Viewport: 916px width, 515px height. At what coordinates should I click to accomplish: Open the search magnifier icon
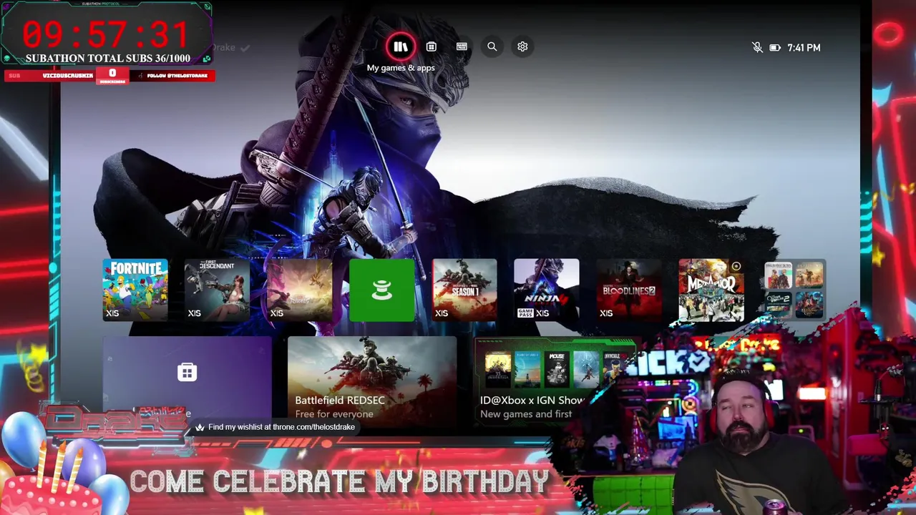click(492, 46)
